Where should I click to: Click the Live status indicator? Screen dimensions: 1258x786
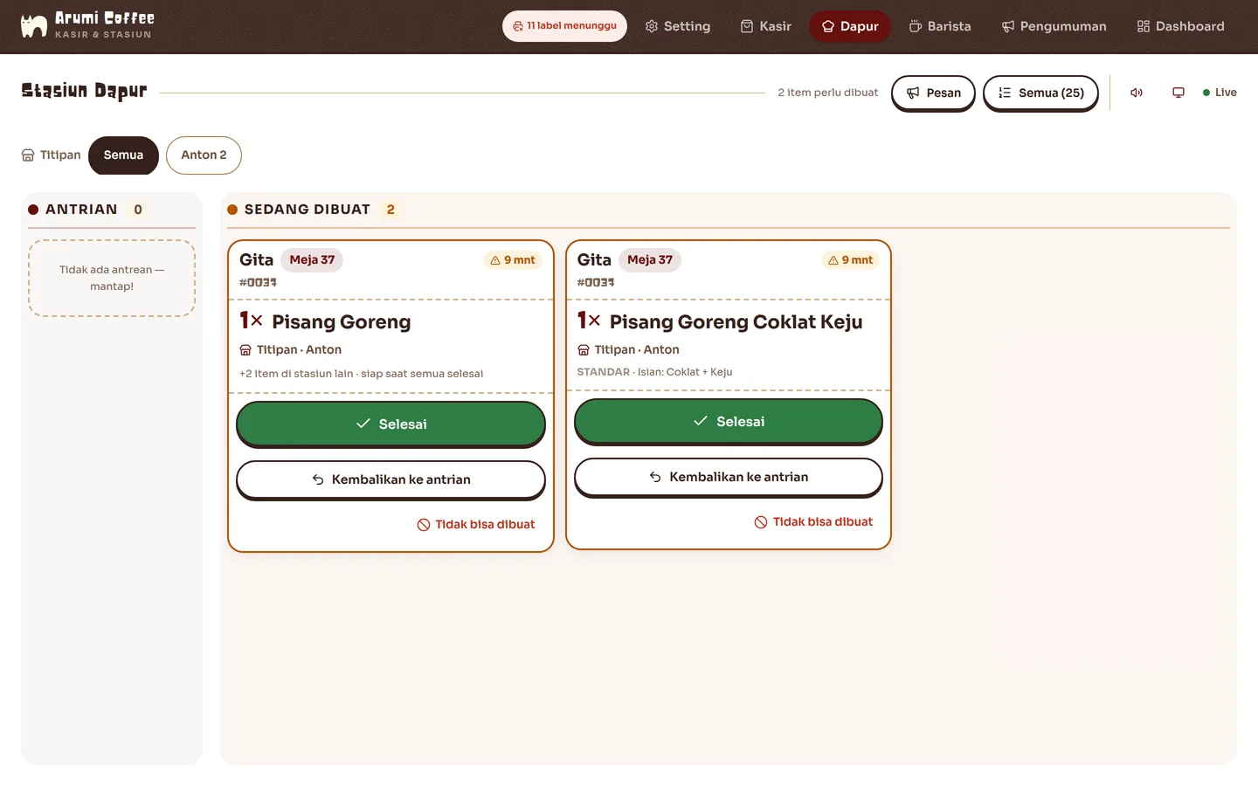(1220, 93)
